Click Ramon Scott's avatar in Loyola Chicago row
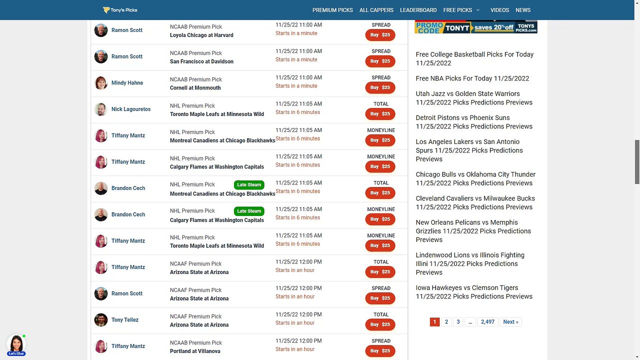The height and width of the screenshot is (360, 640). coord(101,30)
